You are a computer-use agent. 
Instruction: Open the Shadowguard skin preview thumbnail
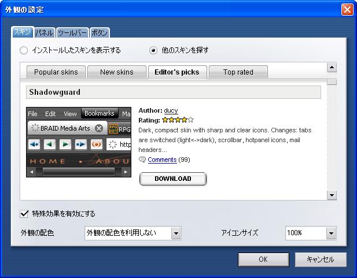tap(79, 142)
